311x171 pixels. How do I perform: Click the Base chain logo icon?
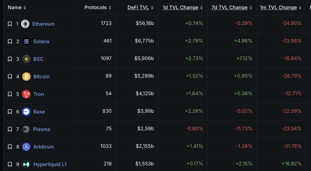[26, 112]
